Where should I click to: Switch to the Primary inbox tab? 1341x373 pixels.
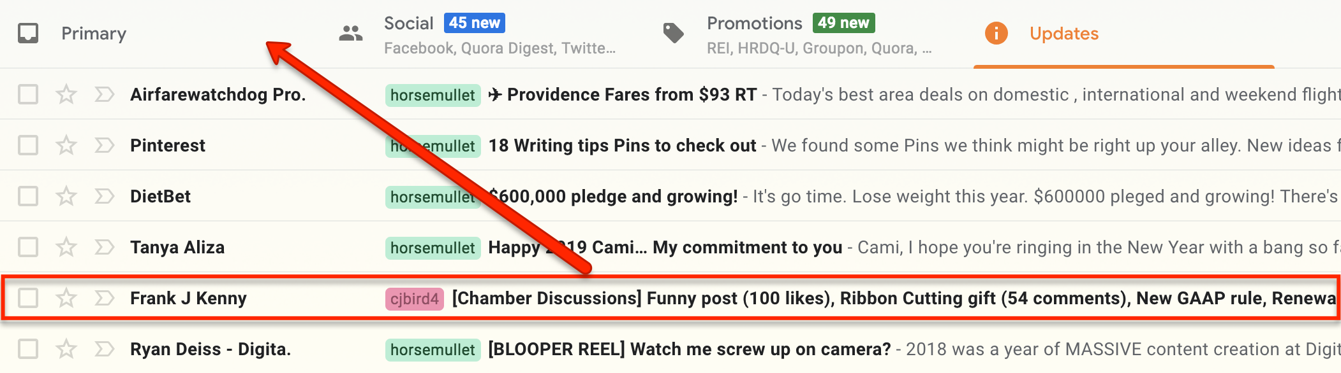tap(93, 34)
